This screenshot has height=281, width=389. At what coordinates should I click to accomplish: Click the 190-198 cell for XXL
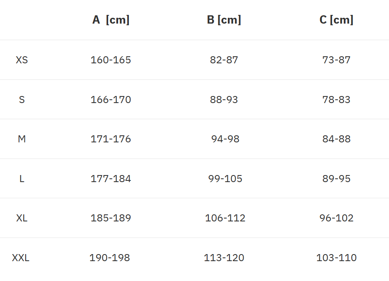click(110, 258)
